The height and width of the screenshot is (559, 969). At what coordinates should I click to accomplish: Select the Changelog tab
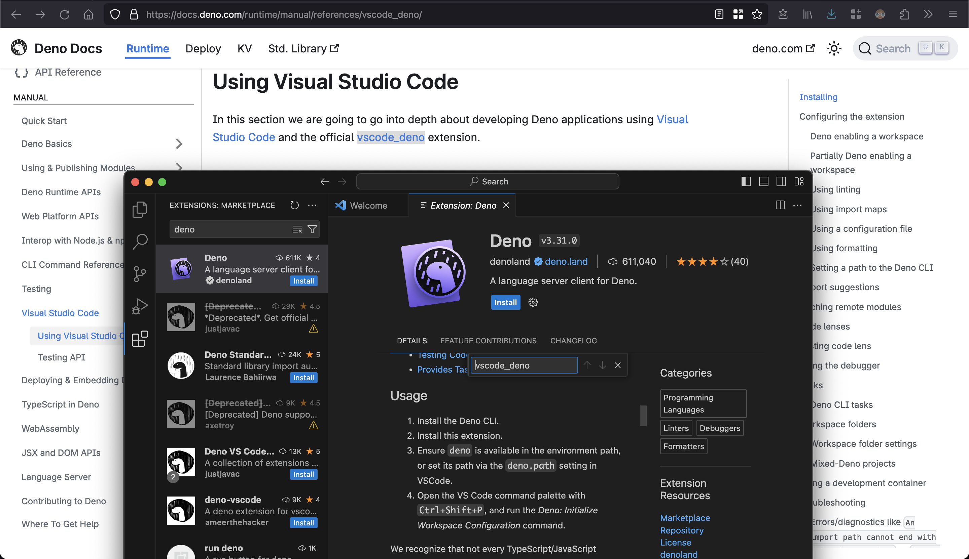tap(573, 341)
